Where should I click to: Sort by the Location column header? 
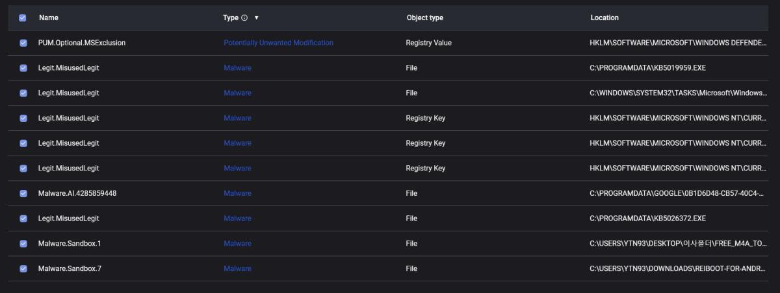click(x=604, y=18)
